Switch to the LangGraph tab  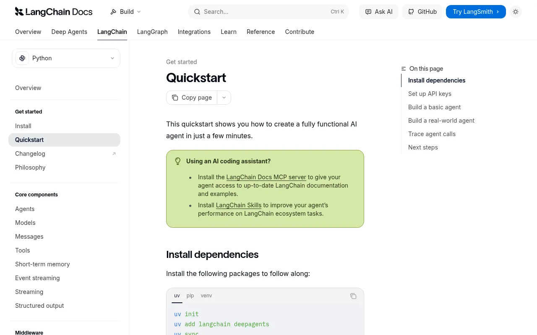coord(152,32)
